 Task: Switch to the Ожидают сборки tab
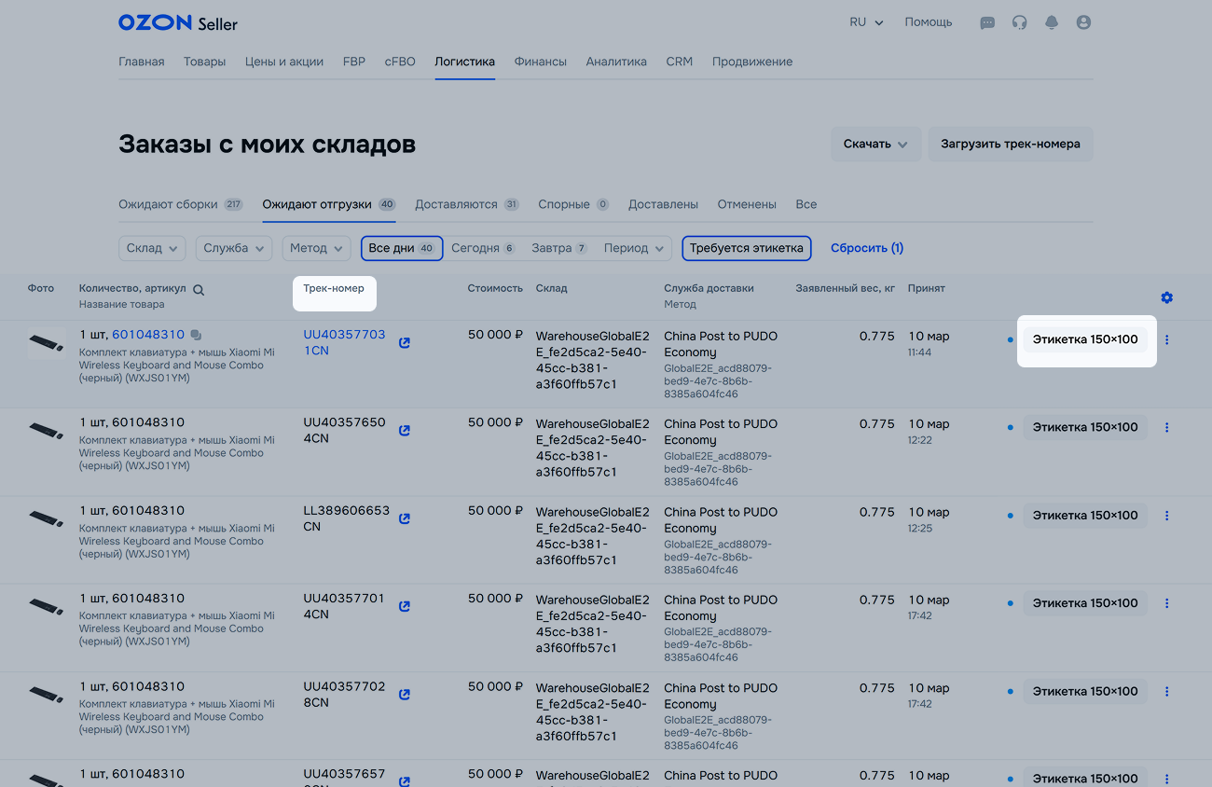click(x=180, y=204)
